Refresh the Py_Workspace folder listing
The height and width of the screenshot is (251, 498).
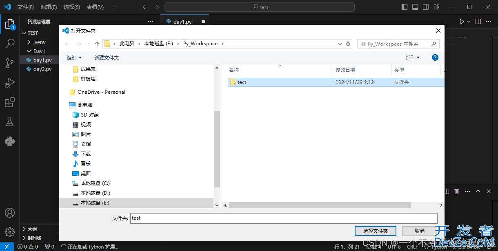click(x=348, y=44)
